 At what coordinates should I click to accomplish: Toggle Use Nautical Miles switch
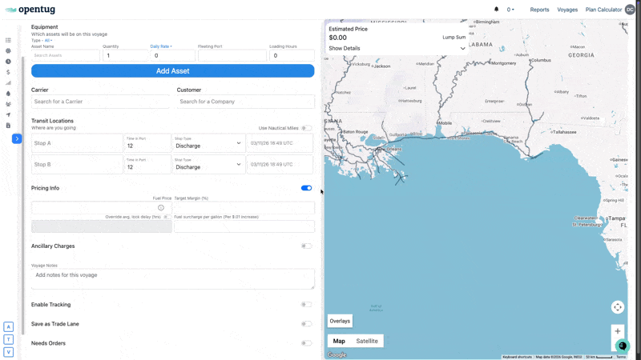306,128
